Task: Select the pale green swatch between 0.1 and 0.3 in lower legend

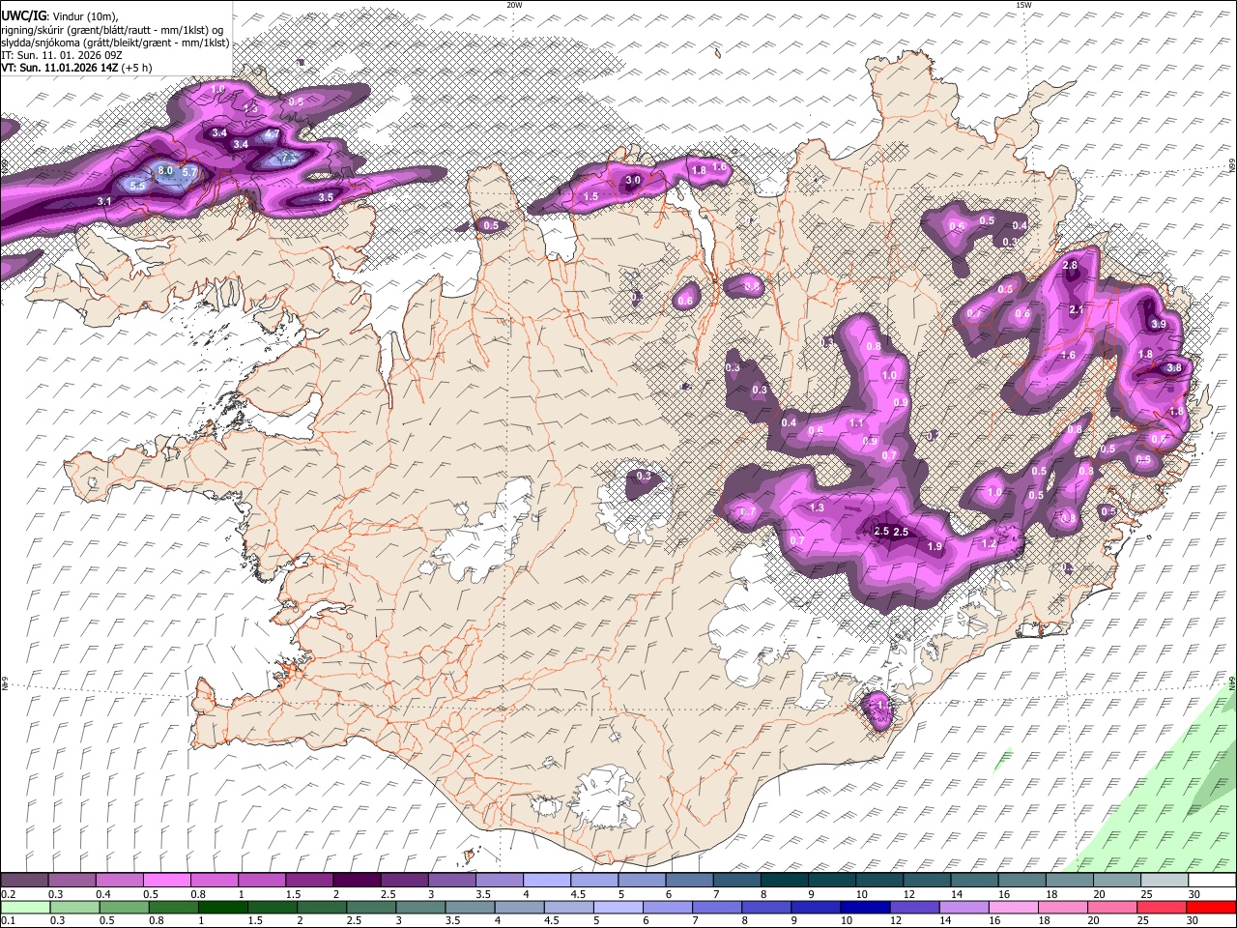Action: [x=25, y=907]
